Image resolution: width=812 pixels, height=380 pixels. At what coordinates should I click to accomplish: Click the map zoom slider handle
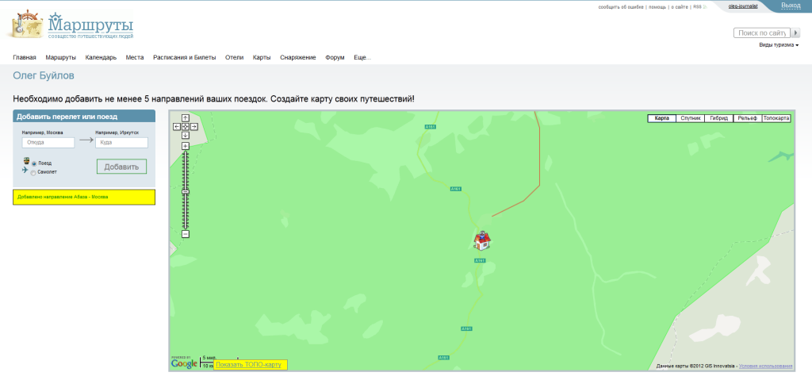pos(186,192)
